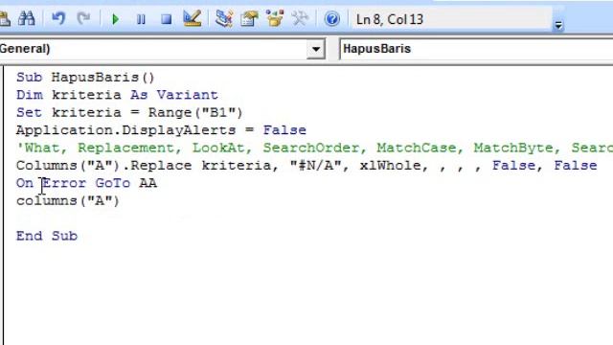Open the Project Explorer icon
The image size is (613, 345).
click(x=224, y=18)
